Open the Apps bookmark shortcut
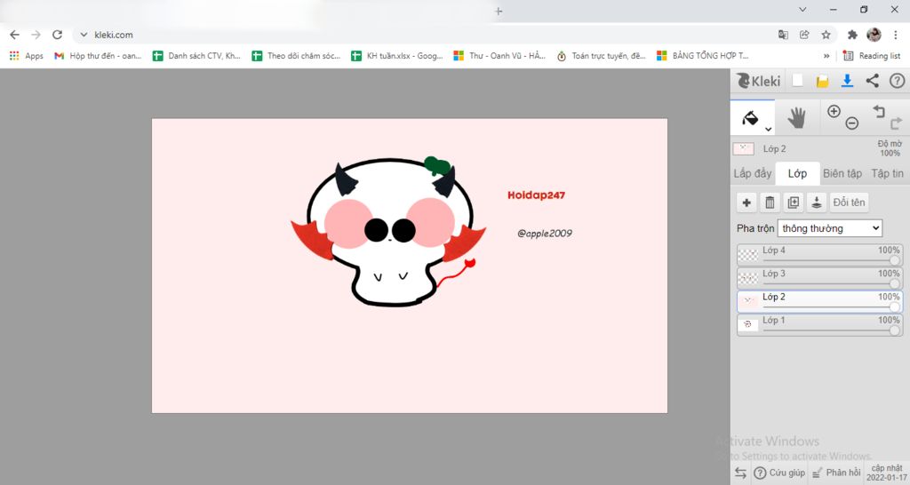Viewport: 910px width, 485px height. (26, 56)
